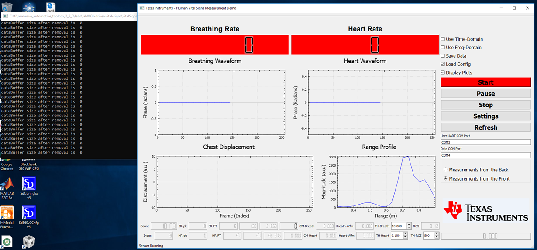Click the Data COM Port field
This screenshot has height=250, width=537.
coord(485,155)
